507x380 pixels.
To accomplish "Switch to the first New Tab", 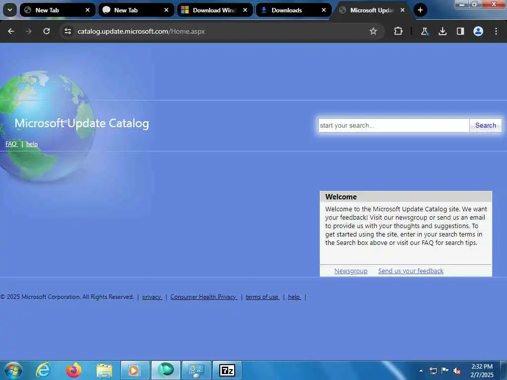I will pyautogui.click(x=57, y=10).
